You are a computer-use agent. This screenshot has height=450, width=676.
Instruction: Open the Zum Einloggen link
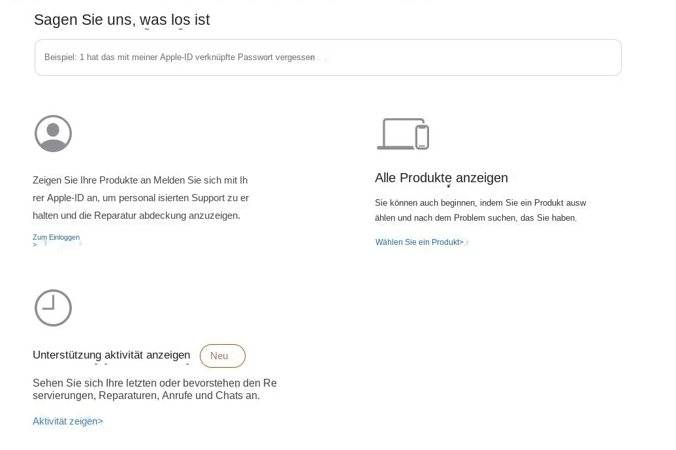point(56,238)
